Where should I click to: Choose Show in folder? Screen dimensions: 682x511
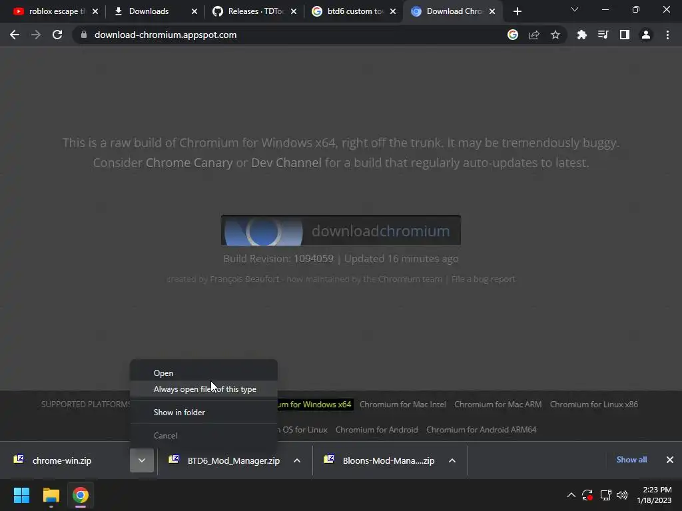point(204,412)
